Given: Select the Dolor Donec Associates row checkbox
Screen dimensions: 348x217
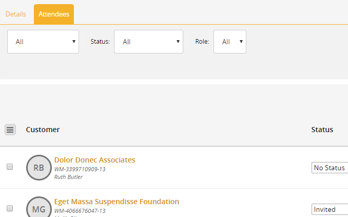Looking at the screenshot, I should click(x=9, y=167).
